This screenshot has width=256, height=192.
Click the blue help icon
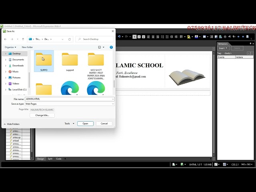pos(111,47)
